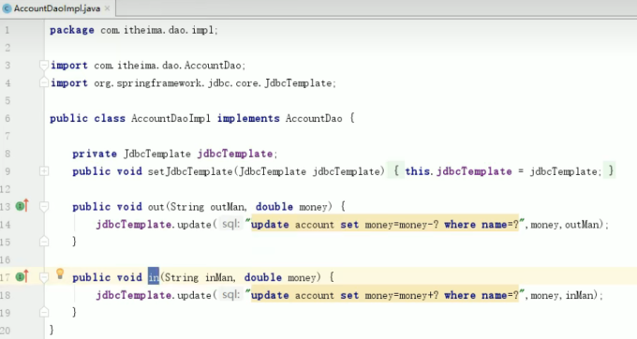
Task: Expand the folded setJdbcTemplate method on line 9
Action: coord(44,171)
